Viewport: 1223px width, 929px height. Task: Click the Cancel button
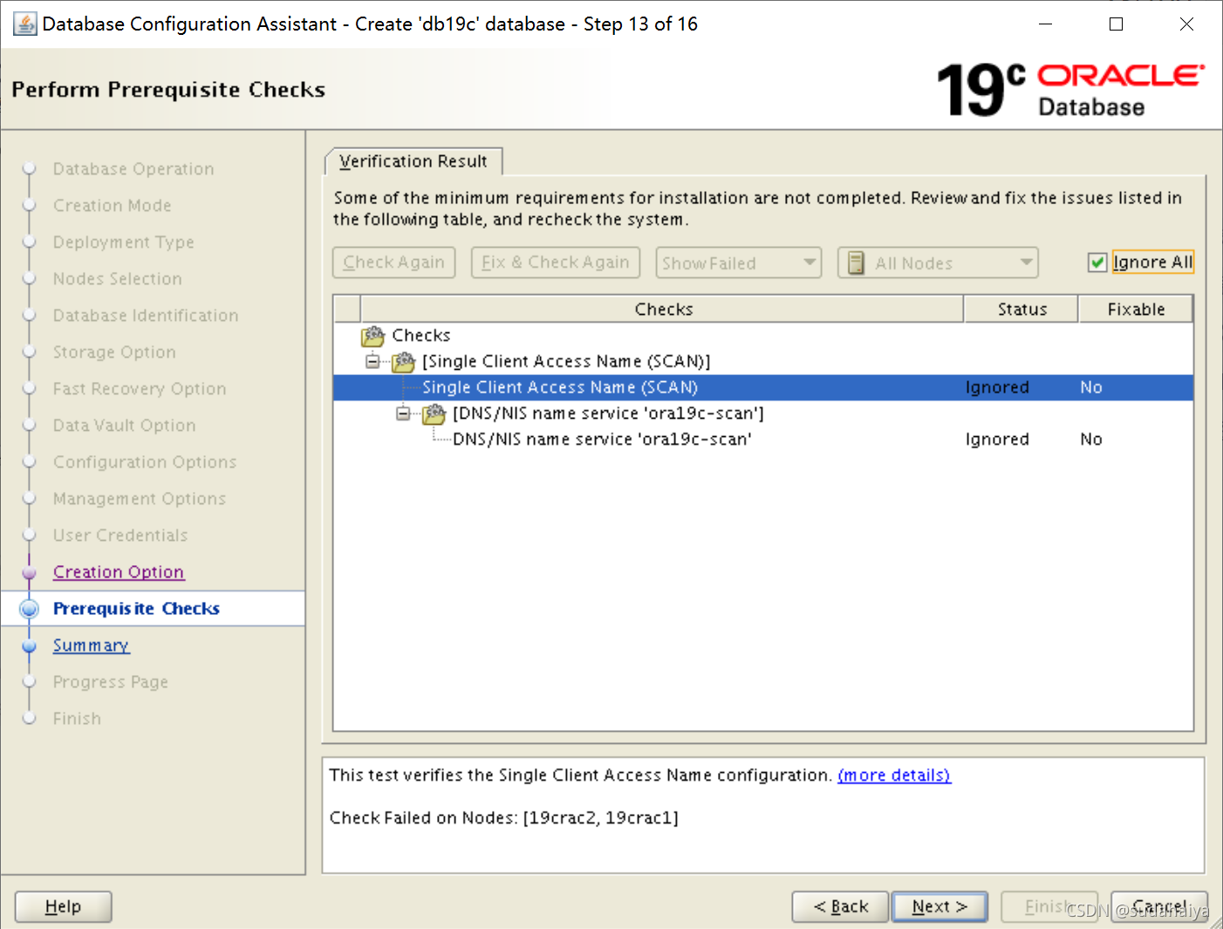pos(1159,906)
